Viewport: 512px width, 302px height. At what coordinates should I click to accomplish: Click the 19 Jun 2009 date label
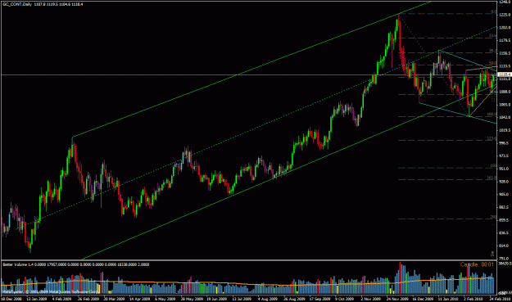[x=216, y=299]
